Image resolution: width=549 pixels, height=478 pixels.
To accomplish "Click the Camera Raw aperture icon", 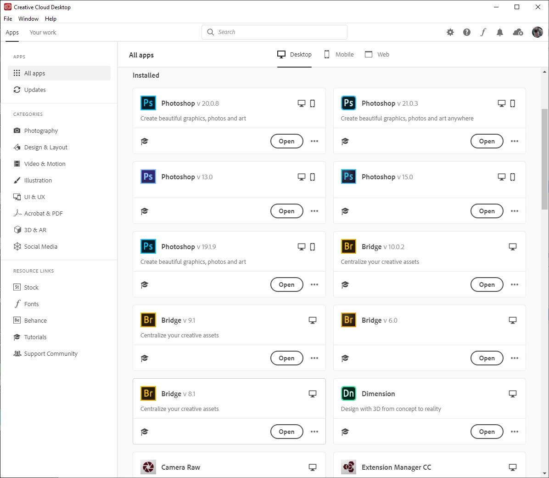I will coord(148,467).
